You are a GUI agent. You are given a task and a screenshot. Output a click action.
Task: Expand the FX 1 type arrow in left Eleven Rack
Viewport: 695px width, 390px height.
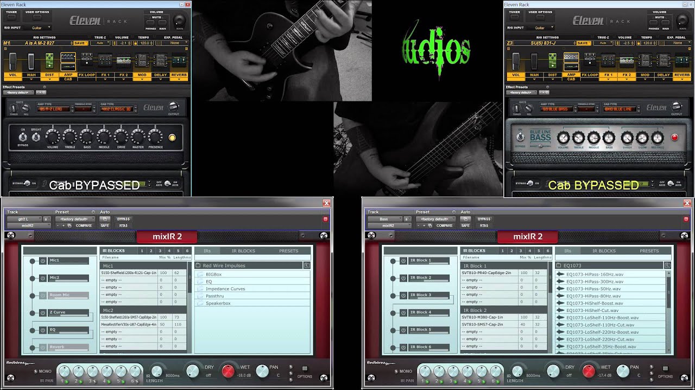coord(105,80)
